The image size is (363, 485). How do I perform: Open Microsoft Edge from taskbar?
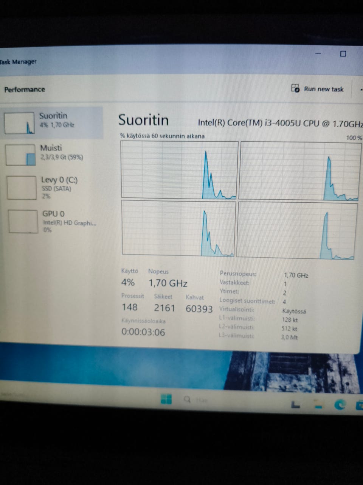point(340,405)
